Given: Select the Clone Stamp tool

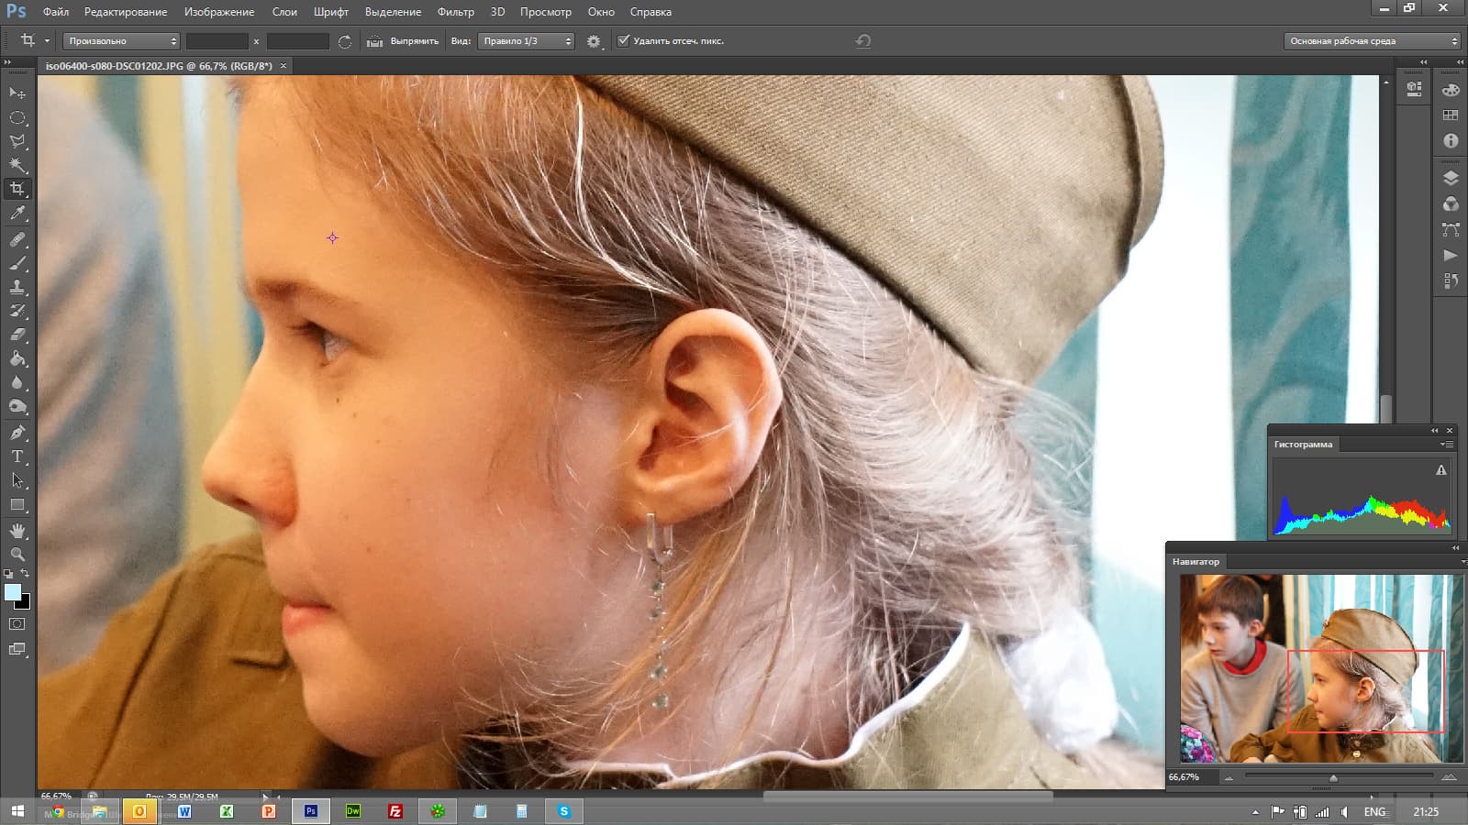Looking at the screenshot, I should pos(17,287).
